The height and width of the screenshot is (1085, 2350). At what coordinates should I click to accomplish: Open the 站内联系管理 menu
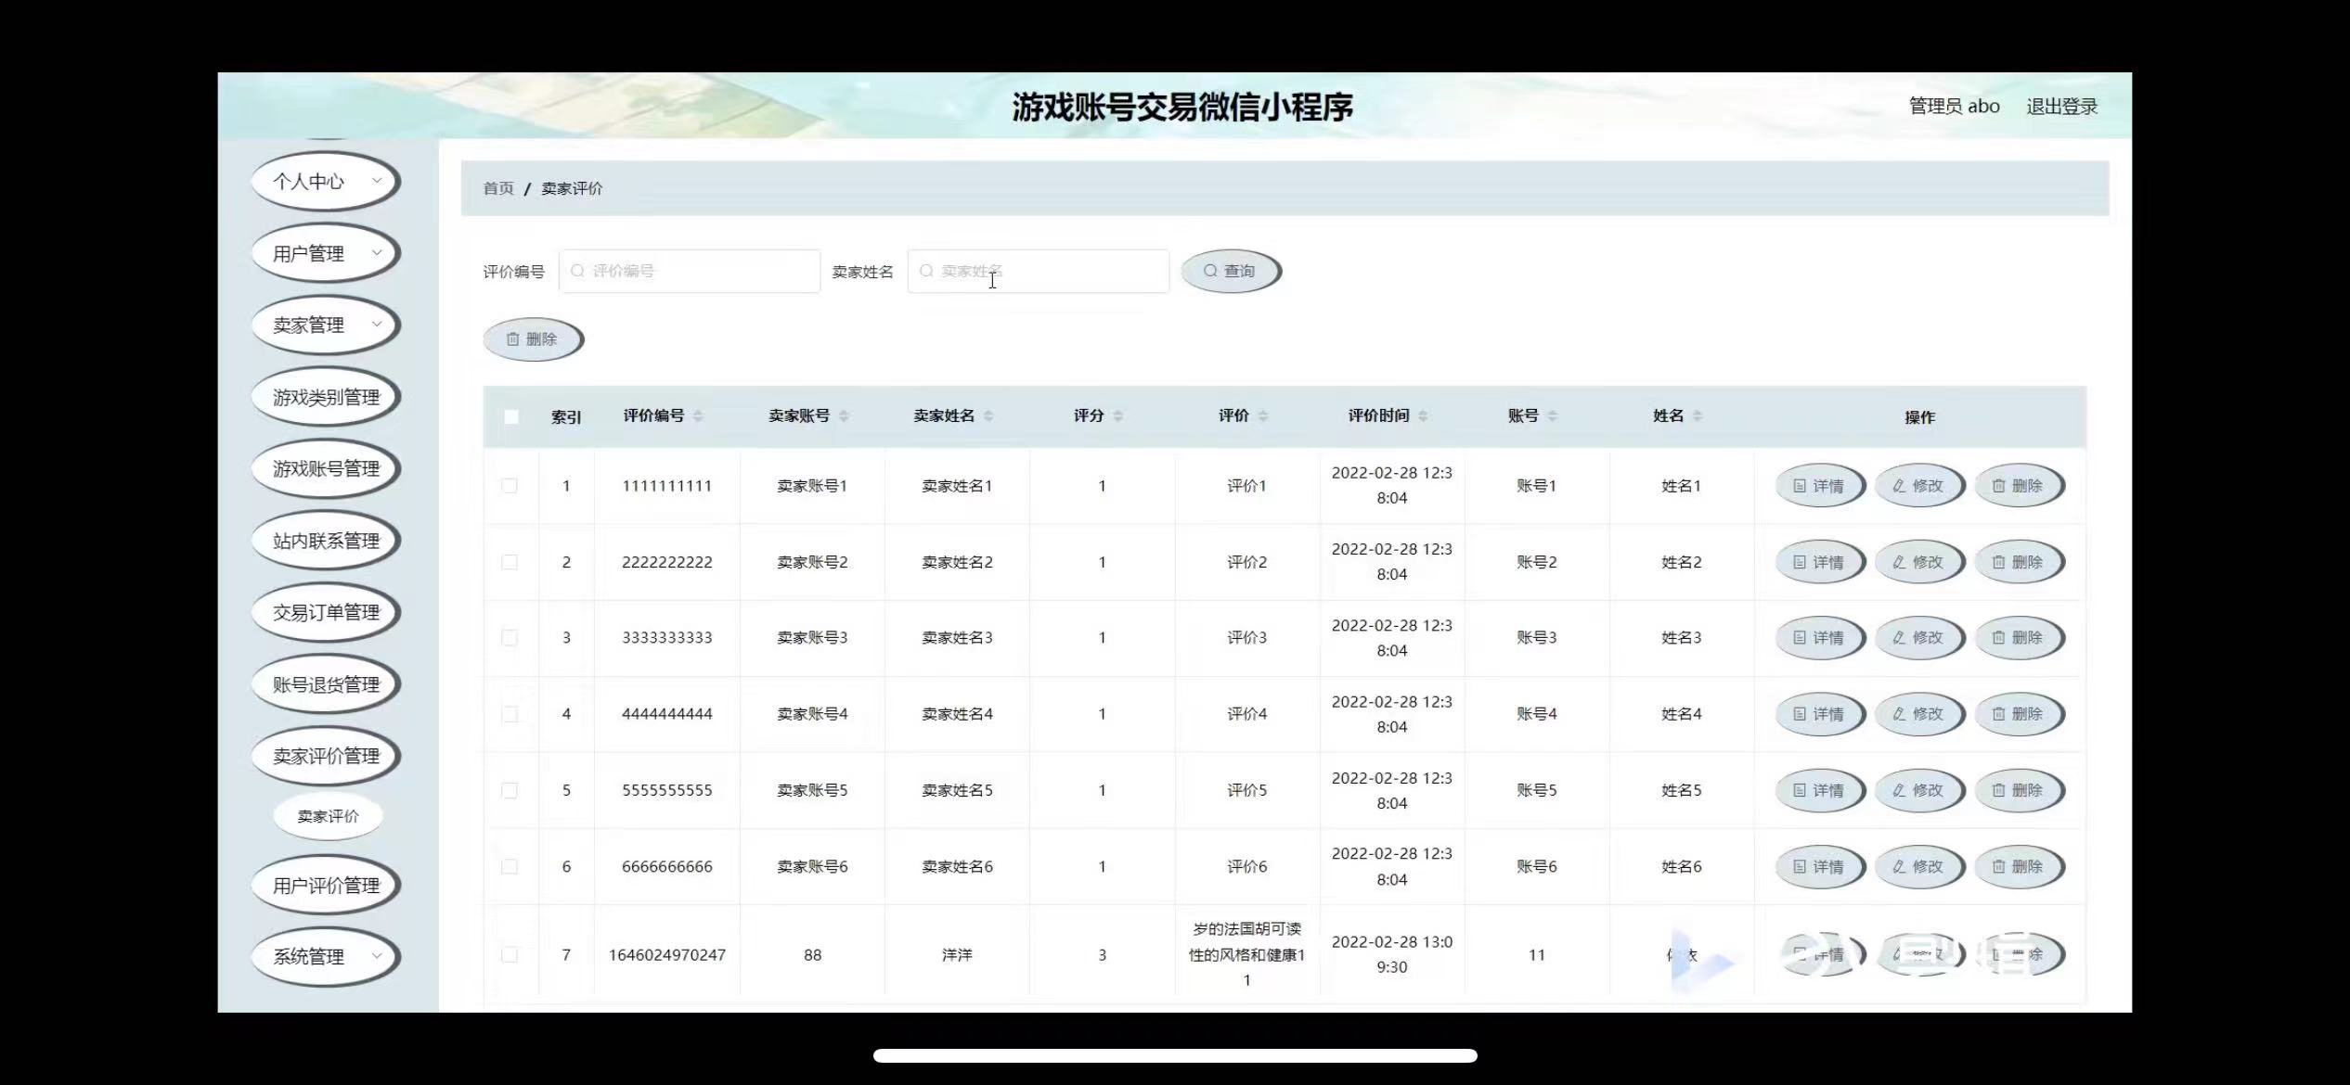(x=325, y=541)
